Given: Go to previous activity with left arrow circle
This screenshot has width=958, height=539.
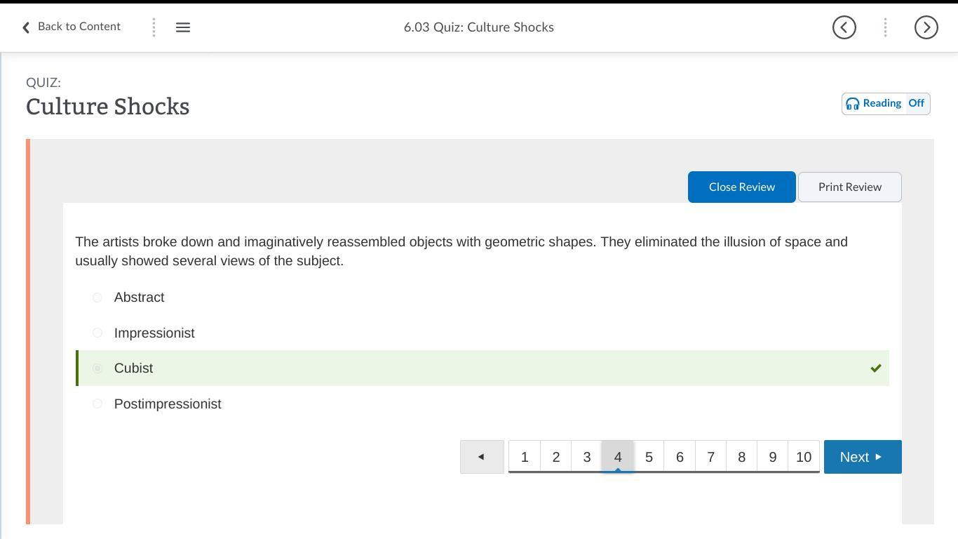Looking at the screenshot, I should point(844,27).
